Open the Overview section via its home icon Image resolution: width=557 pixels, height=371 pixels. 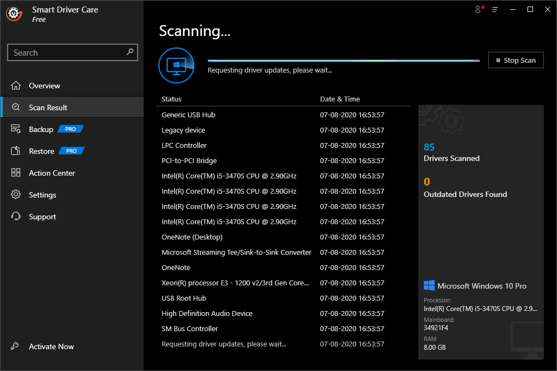click(16, 86)
